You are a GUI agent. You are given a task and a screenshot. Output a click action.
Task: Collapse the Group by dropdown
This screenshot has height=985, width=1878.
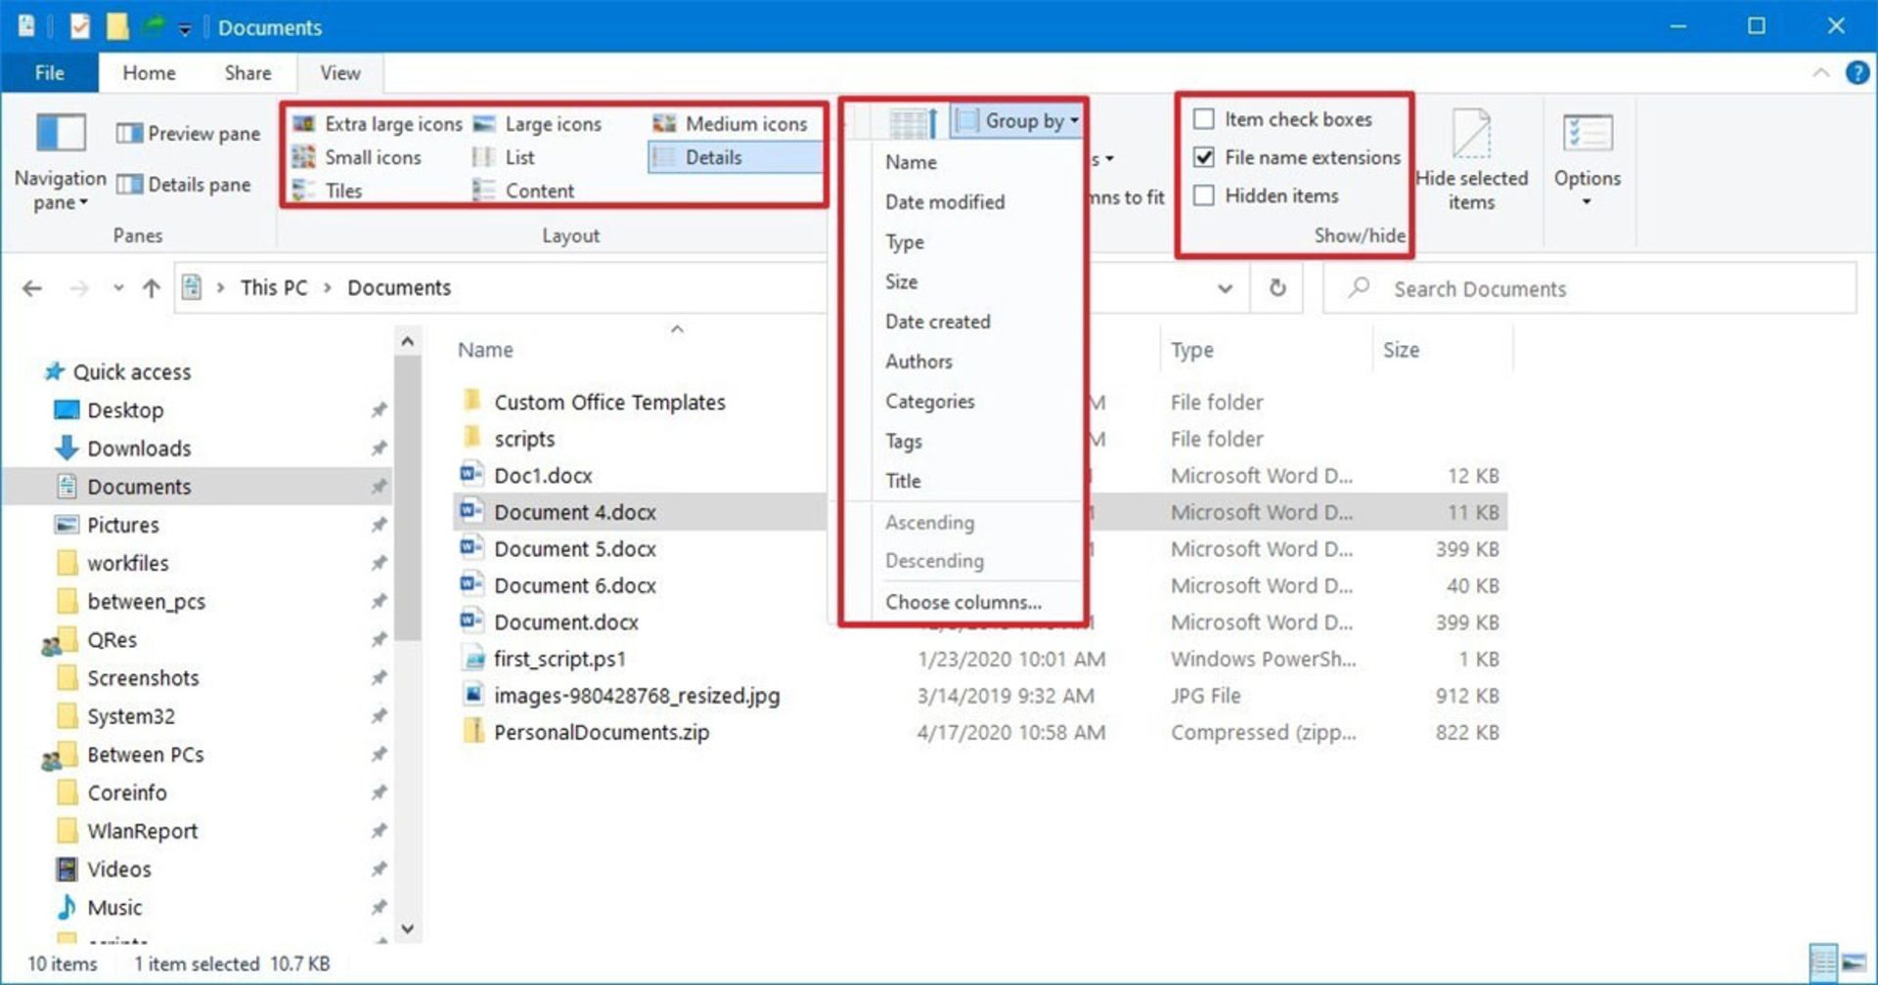(1019, 121)
